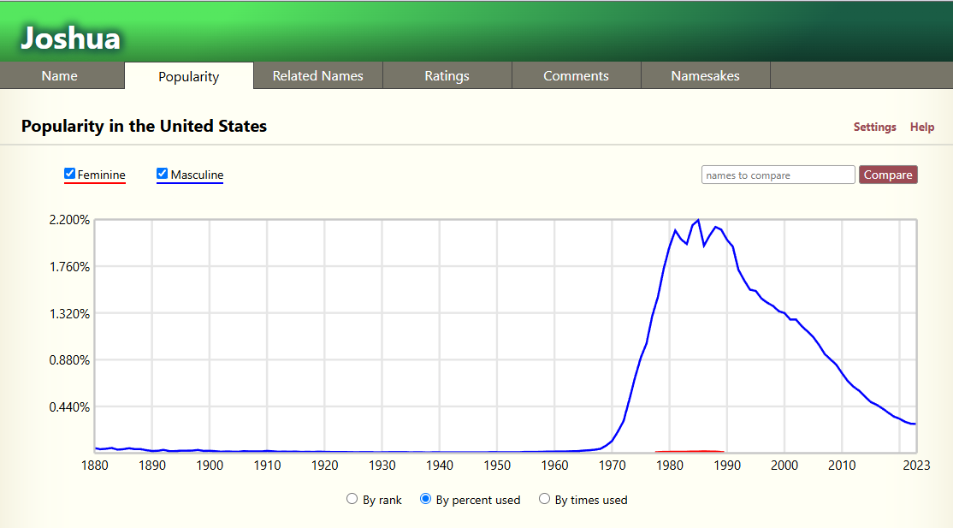Click the 2.200% axis label
The width and height of the screenshot is (953, 528).
[x=69, y=220]
